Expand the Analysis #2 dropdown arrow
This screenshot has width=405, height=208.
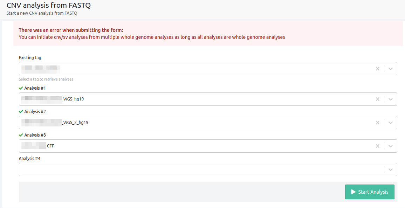(391, 123)
